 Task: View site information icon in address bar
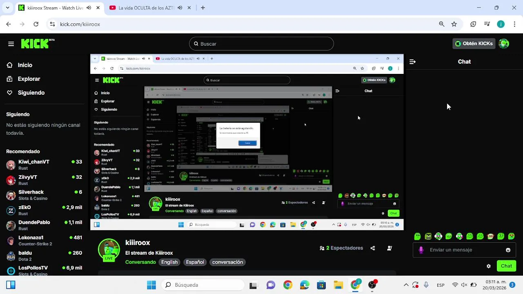click(x=52, y=24)
